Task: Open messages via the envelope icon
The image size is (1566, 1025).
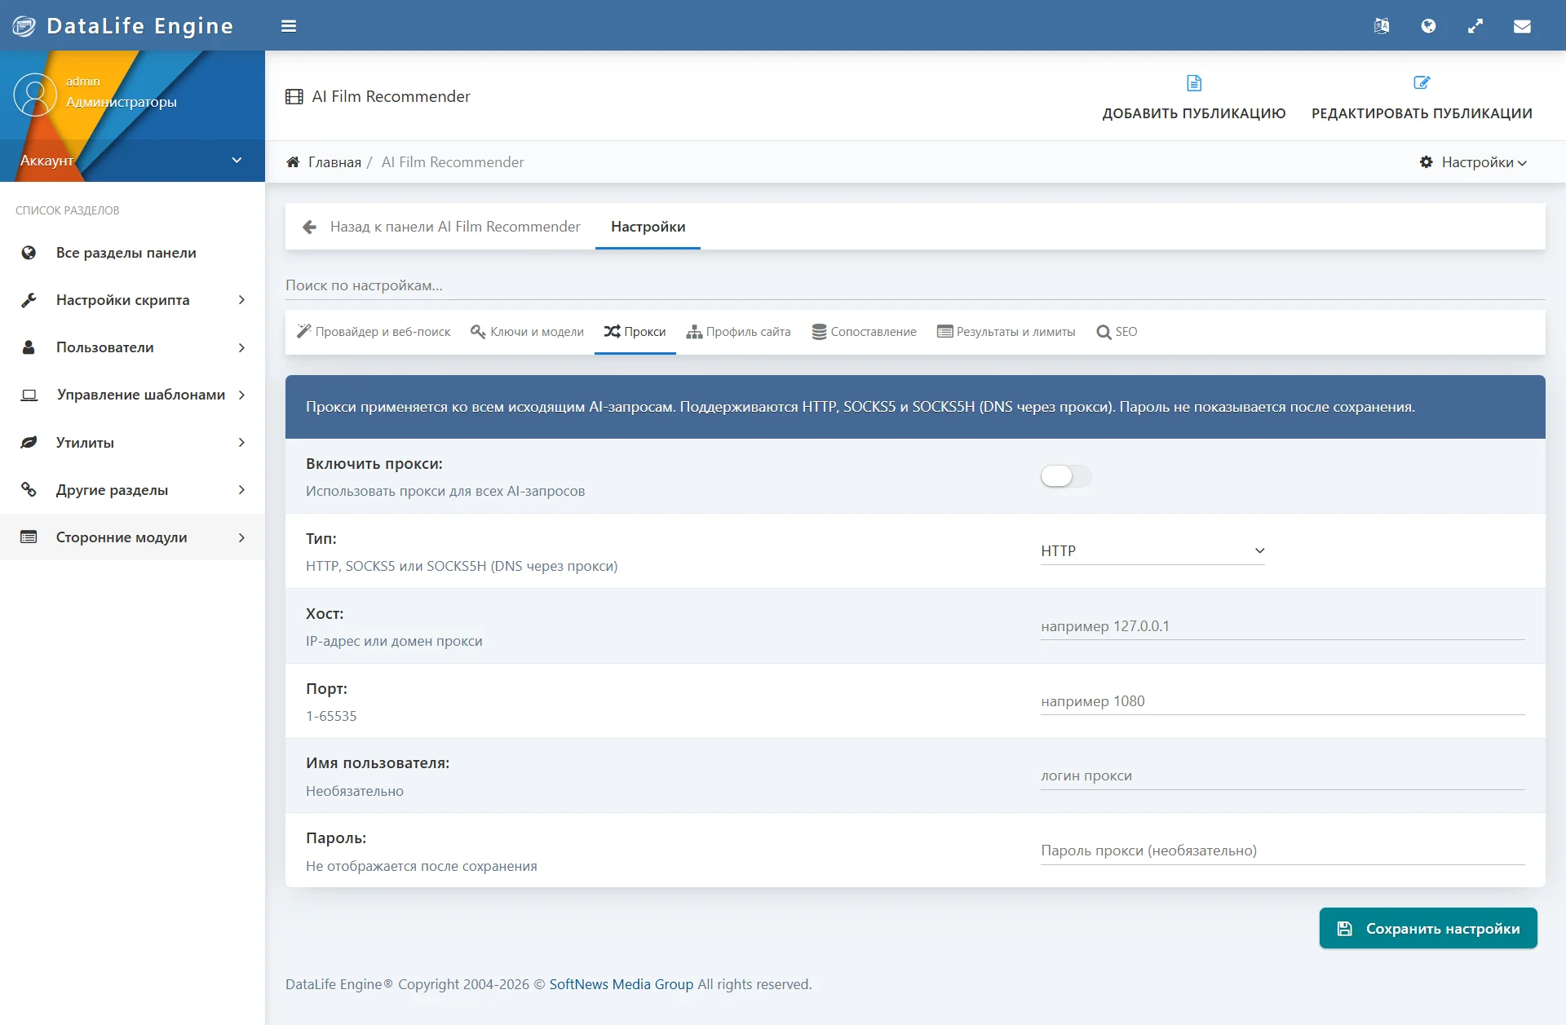Action: point(1522,26)
